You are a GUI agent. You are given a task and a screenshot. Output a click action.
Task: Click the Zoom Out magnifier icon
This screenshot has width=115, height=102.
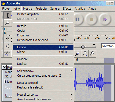[x=77, y=54]
